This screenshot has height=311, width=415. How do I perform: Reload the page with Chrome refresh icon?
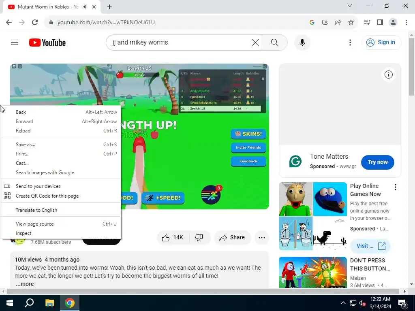(35, 22)
